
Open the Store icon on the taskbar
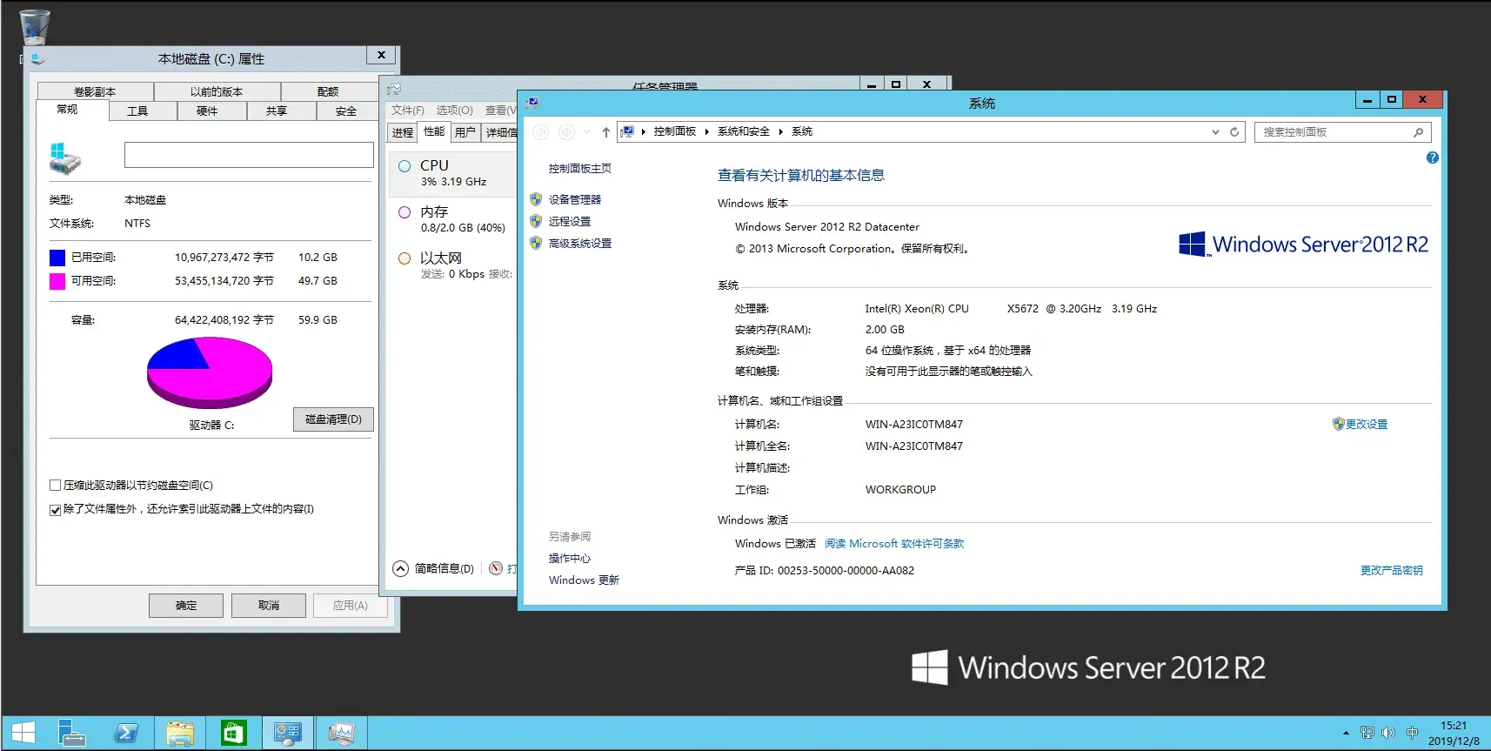tap(233, 733)
